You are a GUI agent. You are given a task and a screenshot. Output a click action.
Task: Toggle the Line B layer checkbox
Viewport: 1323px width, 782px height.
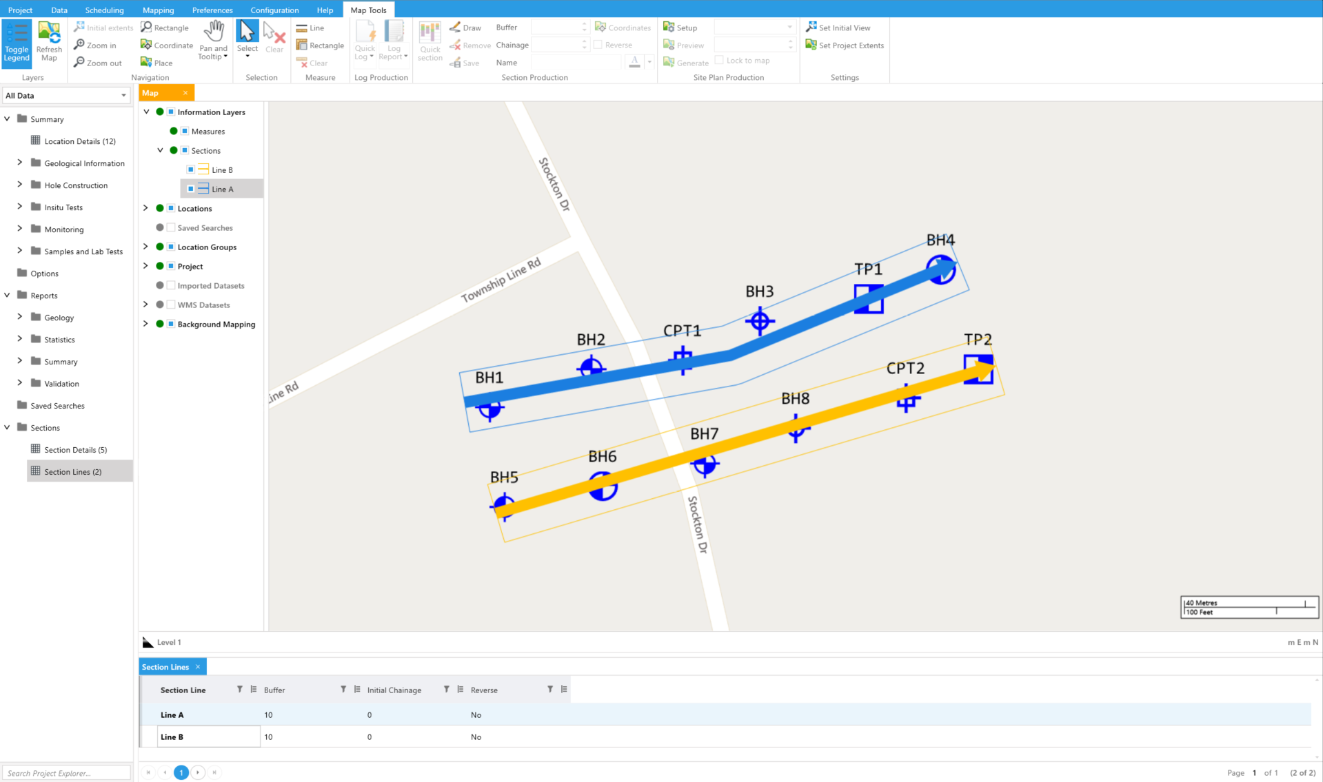pos(191,169)
